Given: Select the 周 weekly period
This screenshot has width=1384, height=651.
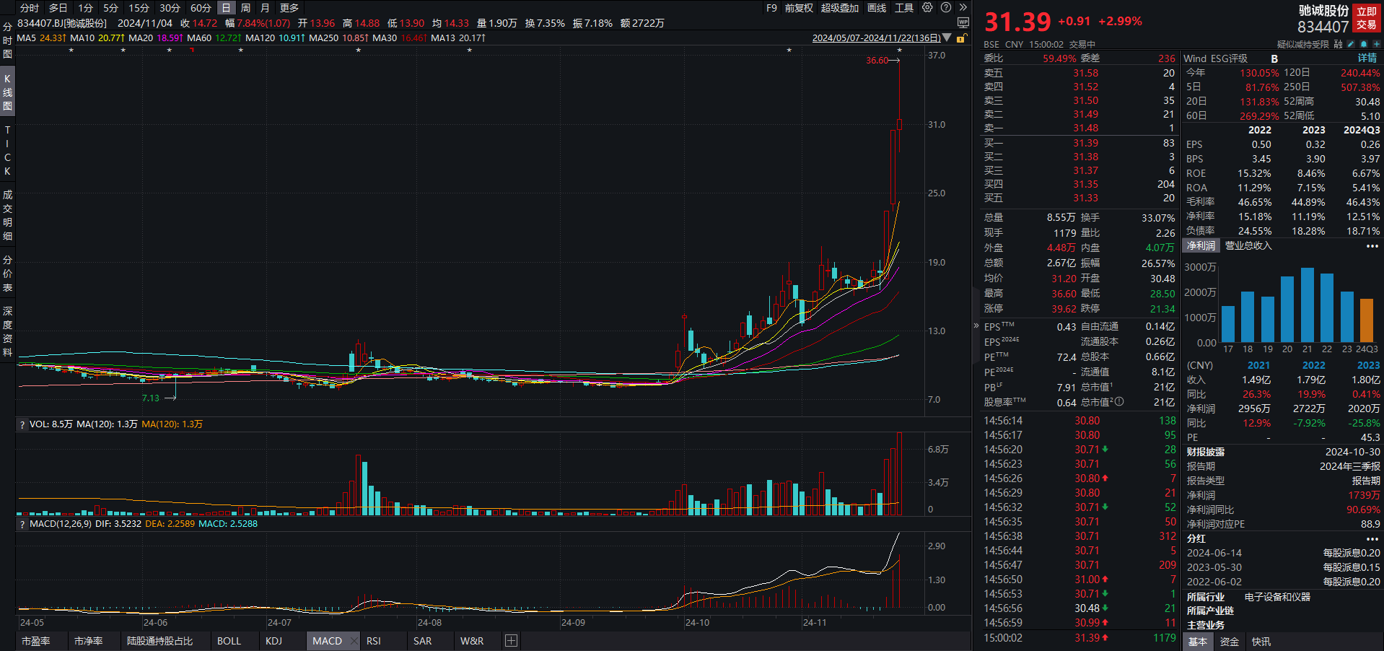Looking at the screenshot, I should point(246,8).
